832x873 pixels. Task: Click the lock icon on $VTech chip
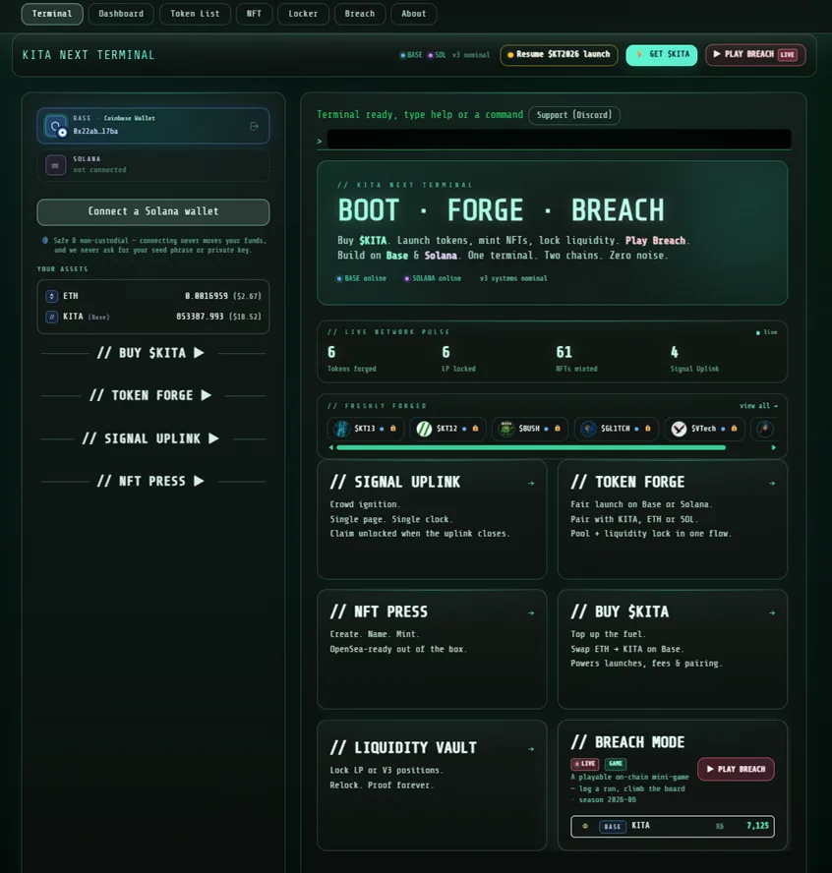(734, 429)
